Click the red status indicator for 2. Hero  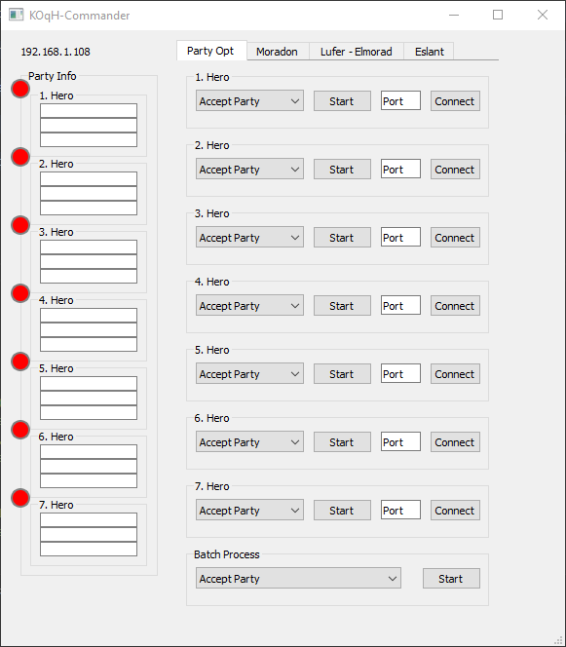[20, 157]
